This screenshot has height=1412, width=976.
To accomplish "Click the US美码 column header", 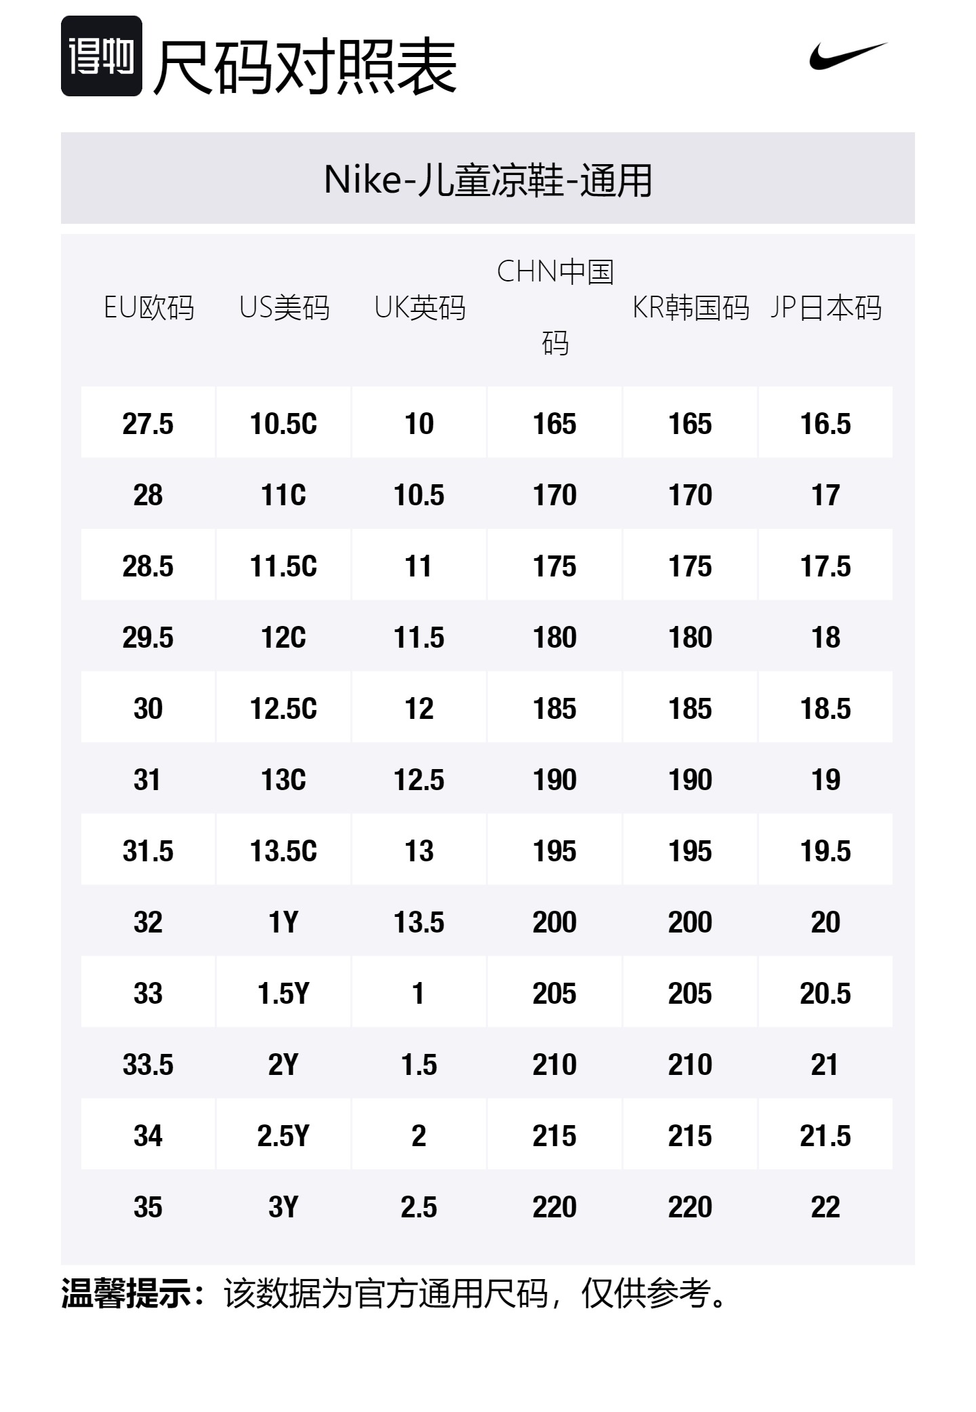I will [284, 308].
